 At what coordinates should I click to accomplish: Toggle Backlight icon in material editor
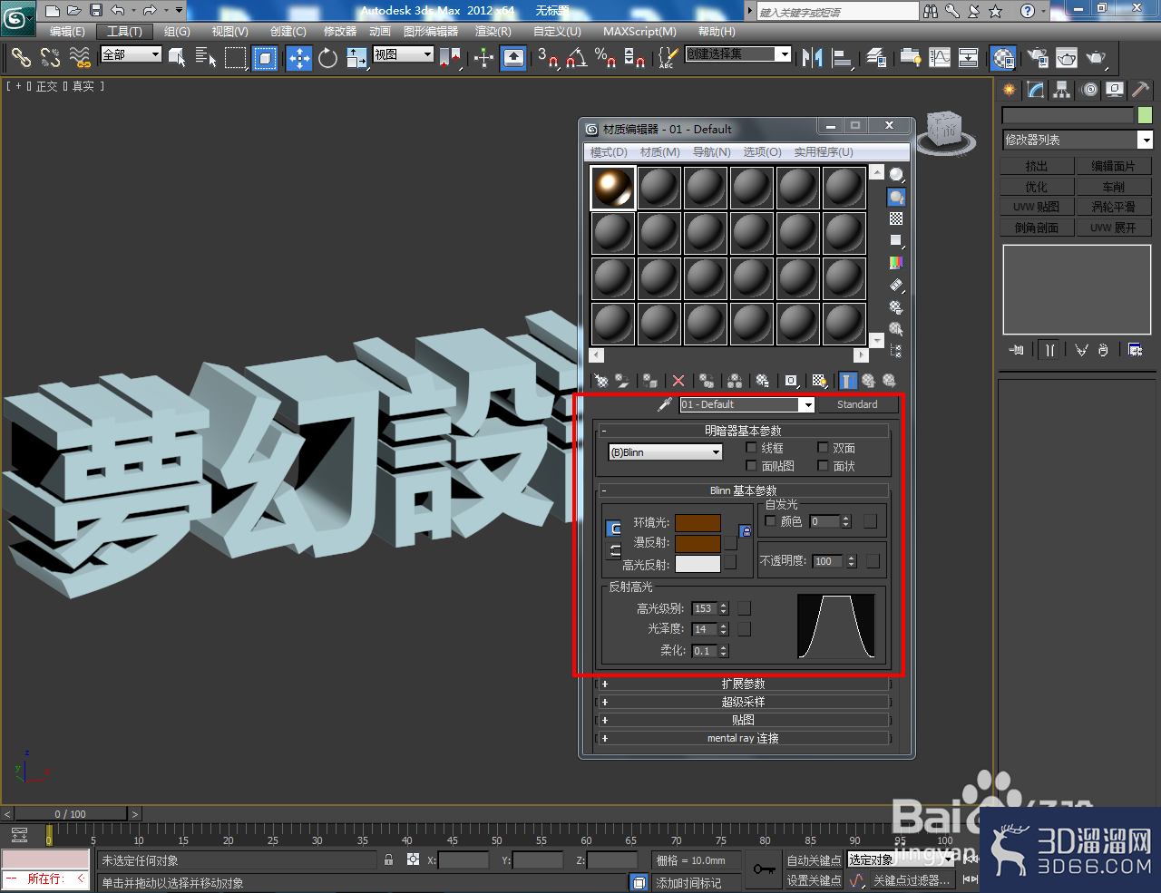(896, 197)
